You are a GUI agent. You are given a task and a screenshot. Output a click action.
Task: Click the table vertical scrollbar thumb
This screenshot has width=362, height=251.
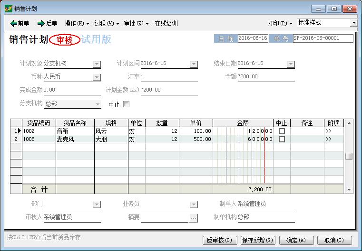pos(349,157)
